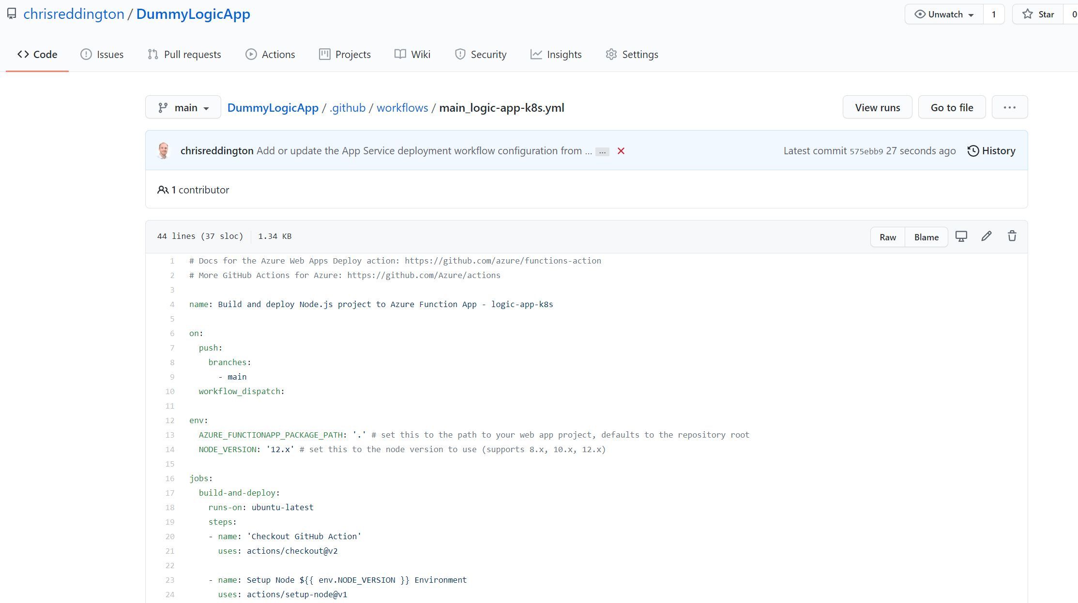Open the repository icon next to chrisreddington
The height and width of the screenshot is (603, 1078).
pyautogui.click(x=11, y=14)
